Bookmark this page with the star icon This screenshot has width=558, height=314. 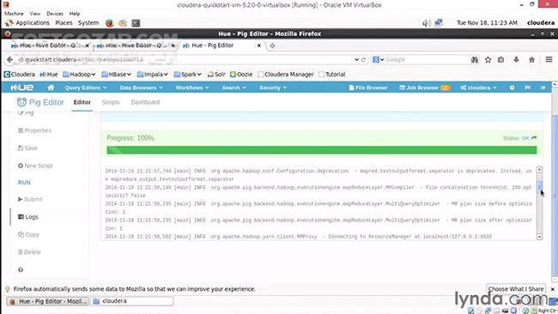point(488,60)
